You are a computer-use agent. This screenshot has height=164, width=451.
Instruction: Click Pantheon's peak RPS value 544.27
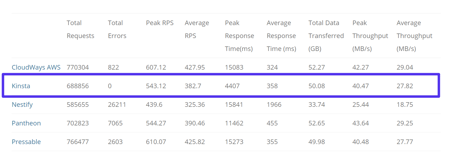[x=156, y=123]
